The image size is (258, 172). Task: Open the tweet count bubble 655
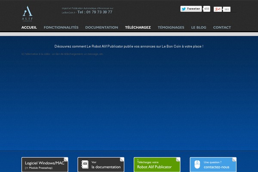pyautogui.click(x=207, y=9)
